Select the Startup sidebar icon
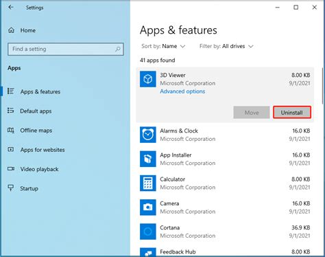The height and width of the screenshot is (257, 325). pyautogui.click(x=11, y=188)
